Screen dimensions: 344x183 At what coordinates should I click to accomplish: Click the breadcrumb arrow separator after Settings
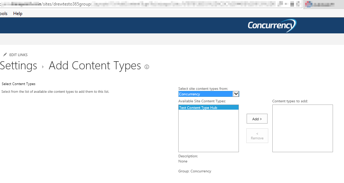pos(43,67)
